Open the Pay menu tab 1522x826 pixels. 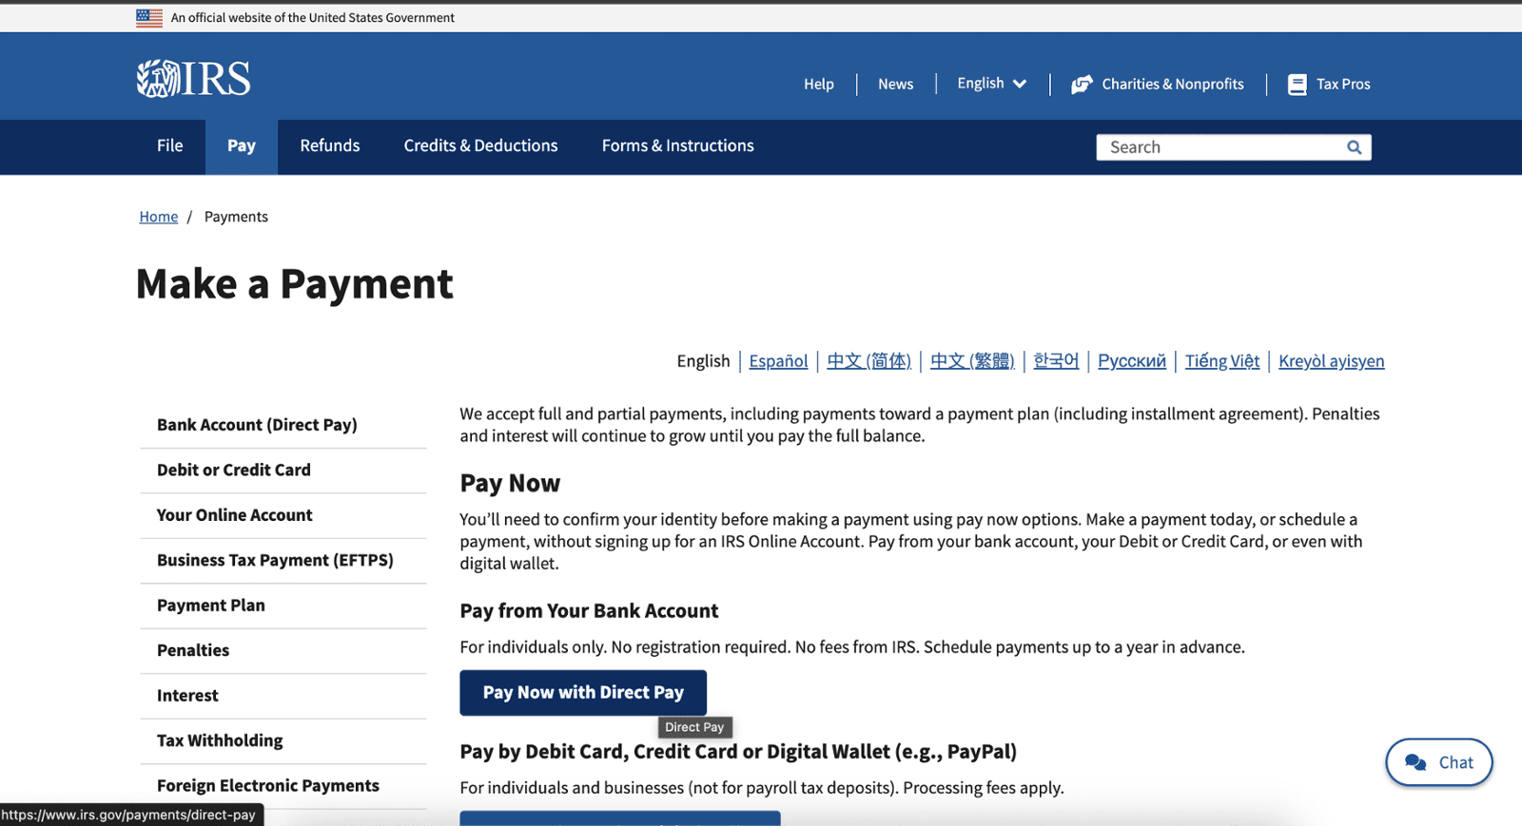click(x=242, y=146)
